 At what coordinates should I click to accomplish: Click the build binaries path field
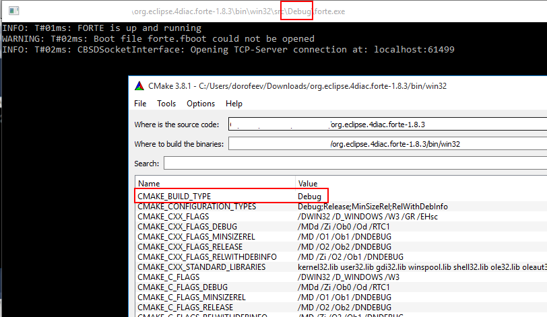click(387, 144)
